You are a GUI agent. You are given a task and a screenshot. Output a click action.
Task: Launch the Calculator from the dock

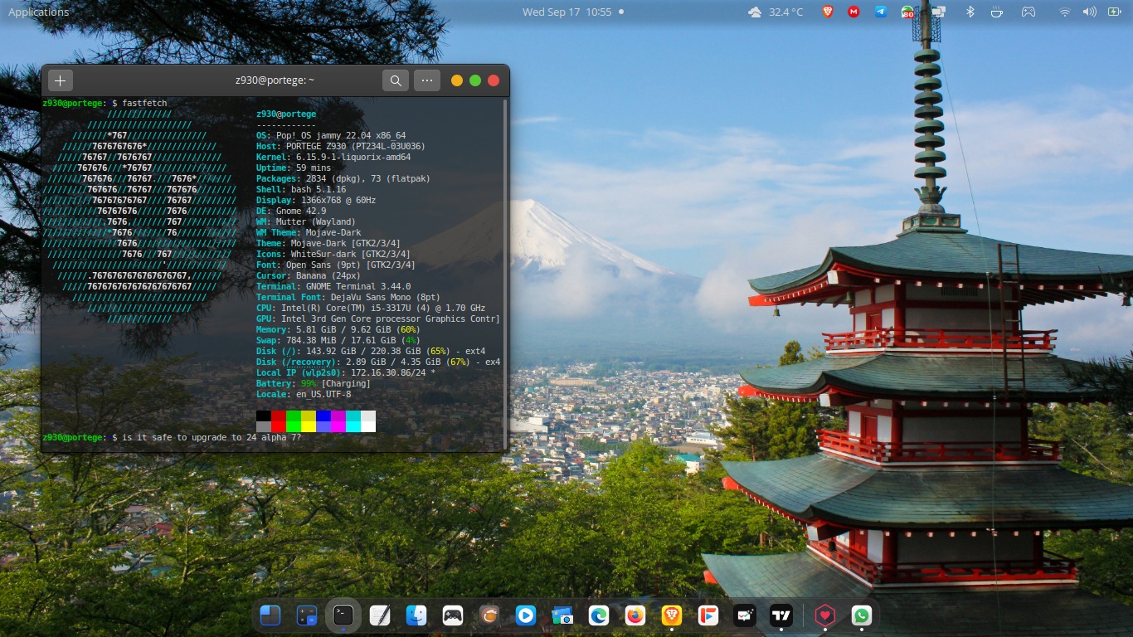coord(307,615)
